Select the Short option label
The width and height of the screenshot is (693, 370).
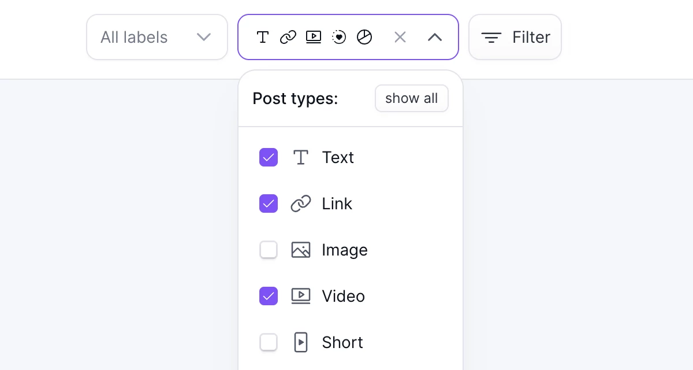coord(342,342)
